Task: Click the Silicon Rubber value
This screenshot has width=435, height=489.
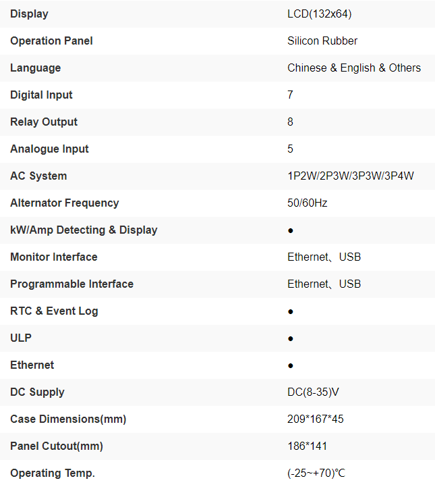Action: click(322, 41)
